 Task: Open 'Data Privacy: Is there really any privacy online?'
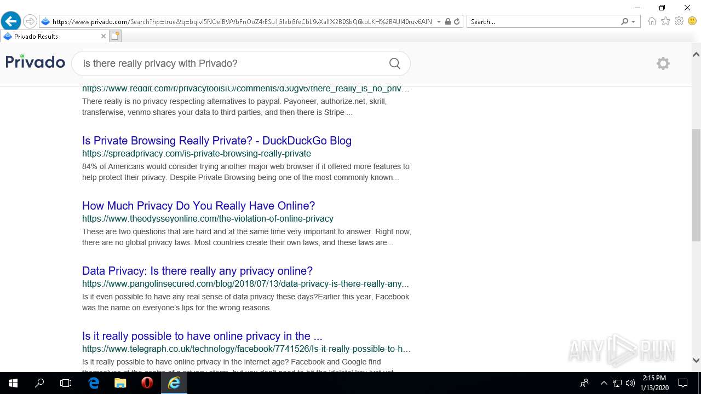pos(197,271)
